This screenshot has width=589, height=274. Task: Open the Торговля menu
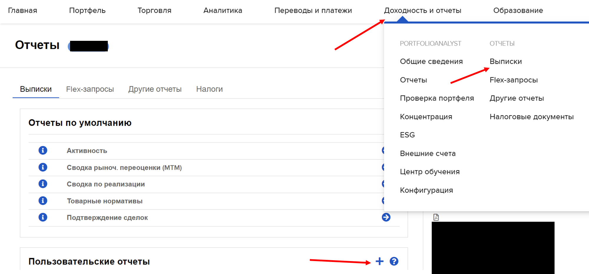point(154,11)
